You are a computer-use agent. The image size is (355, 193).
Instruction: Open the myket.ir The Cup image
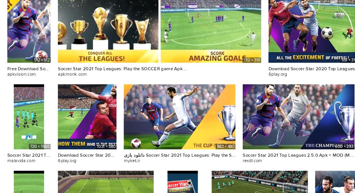pos(179,117)
